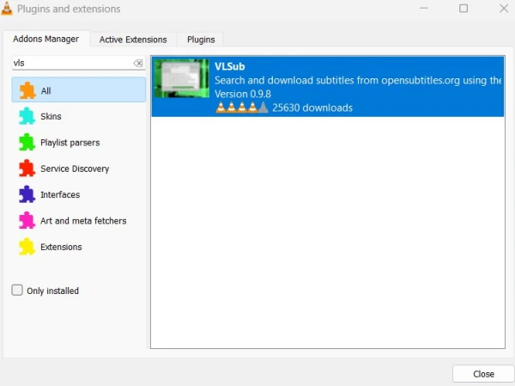The image size is (515, 386).
Task: Click the Only installed label text
Action: (x=53, y=291)
